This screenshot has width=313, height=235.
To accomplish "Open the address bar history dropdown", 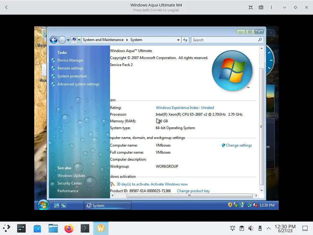I will (x=178, y=40).
